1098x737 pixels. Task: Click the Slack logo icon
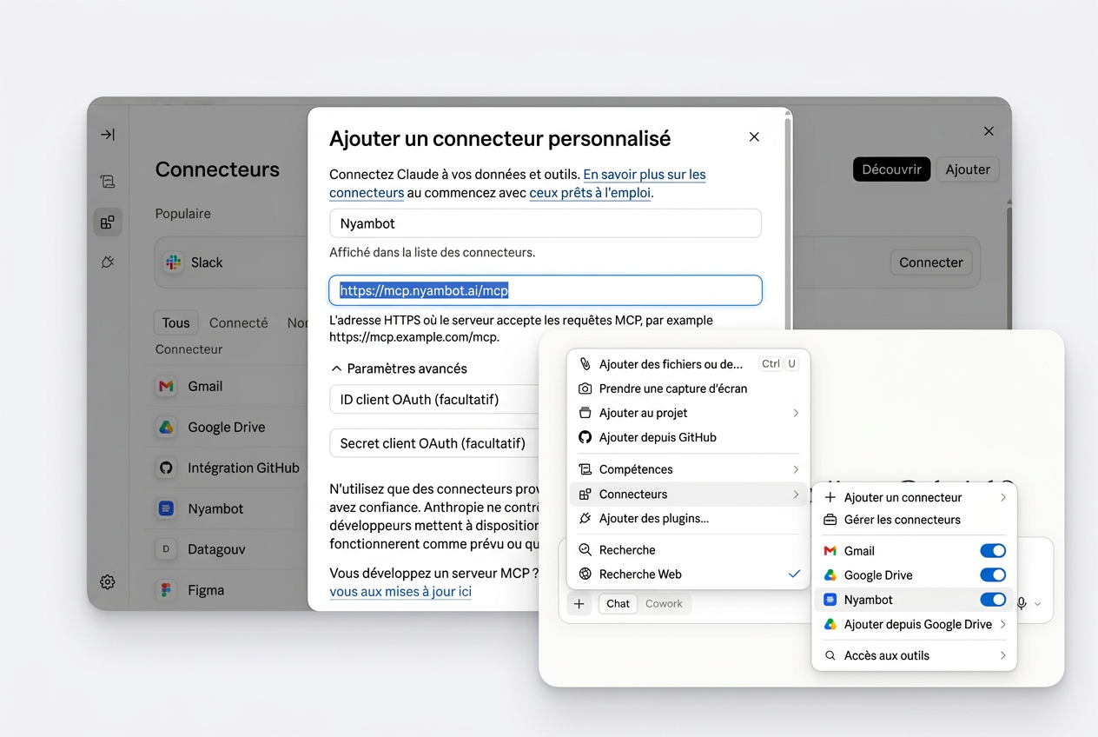(174, 262)
